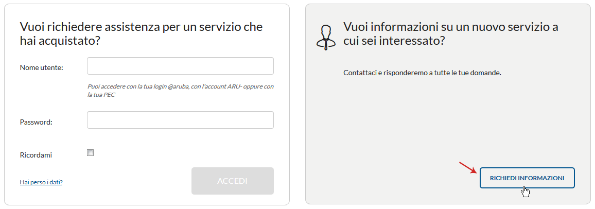The width and height of the screenshot is (595, 209).
Task: Click the 'Contattaci e risponderemo' sentence
Action: point(423,73)
